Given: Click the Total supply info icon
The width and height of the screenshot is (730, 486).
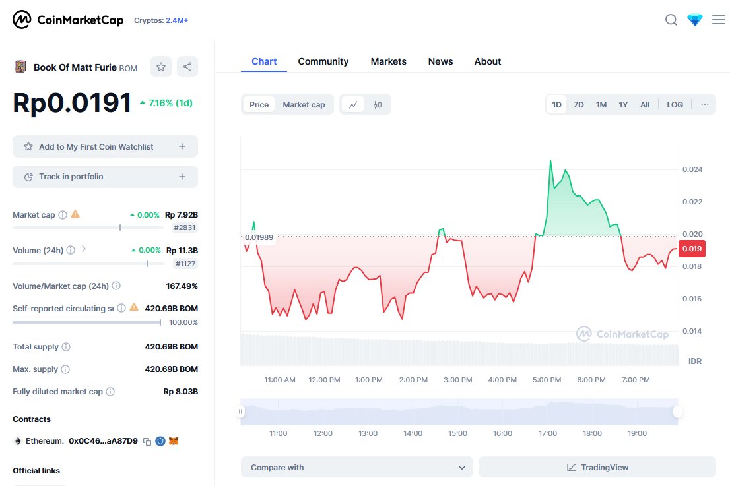Looking at the screenshot, I should tap(66, 346).
